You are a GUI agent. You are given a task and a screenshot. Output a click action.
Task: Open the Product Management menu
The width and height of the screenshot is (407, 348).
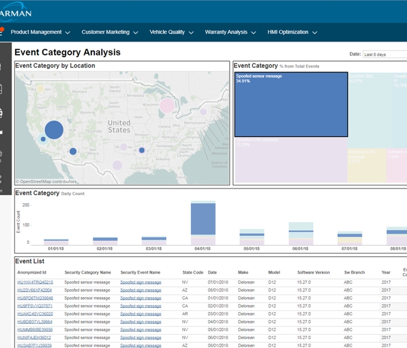40,32
